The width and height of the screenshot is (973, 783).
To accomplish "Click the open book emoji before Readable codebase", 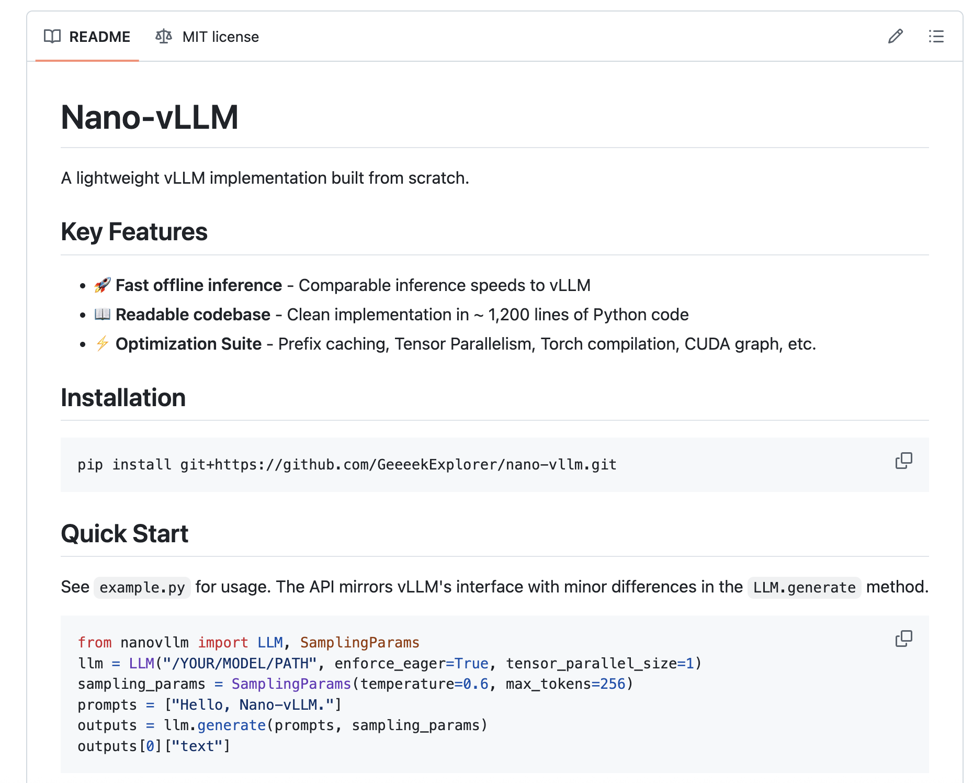I will [x=103, y=315].
